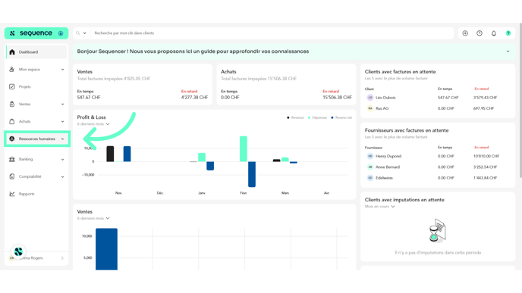
Task: Click 3'579.43 CHF amount for Léo Dubois
Action: 485,98
